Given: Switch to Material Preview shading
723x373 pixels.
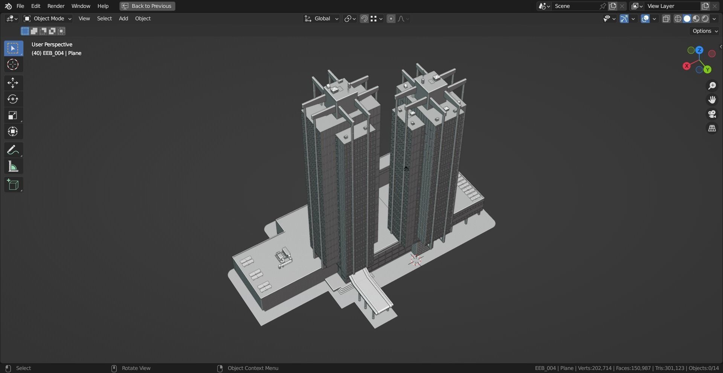Looking at the screenshot, I should coord(696,18).
